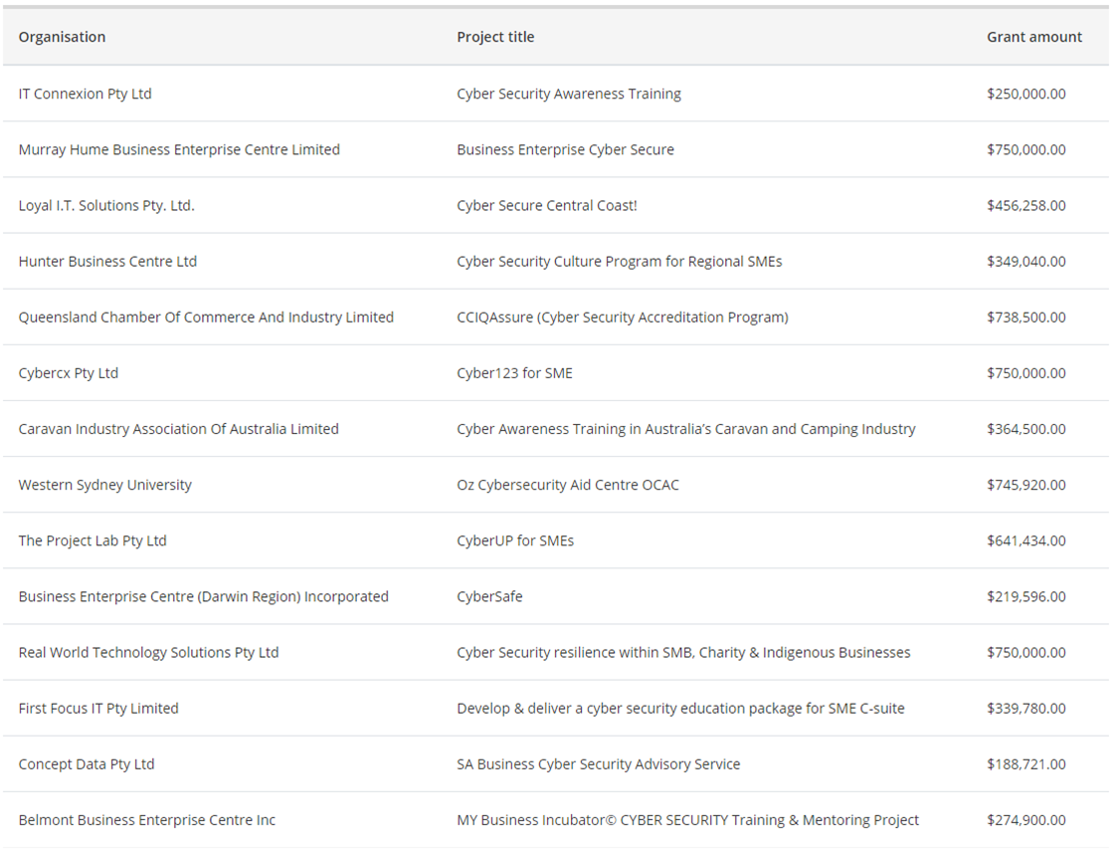Click the $250,000.00 grant amount

click(1025, 95)
